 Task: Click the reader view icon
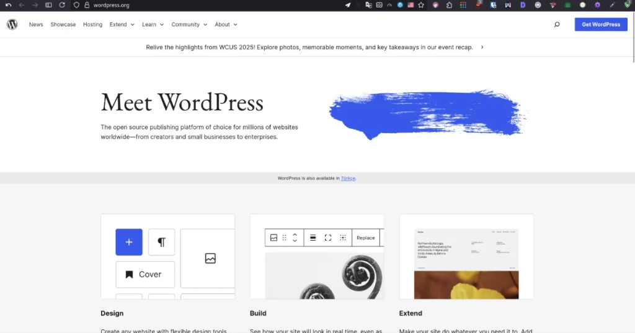[x=379, y=5]
